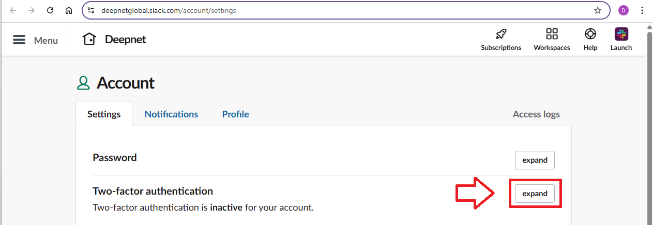Go back using the browser back arrow
The width and height of the screenshot is (653, 225).
point(13,10)
